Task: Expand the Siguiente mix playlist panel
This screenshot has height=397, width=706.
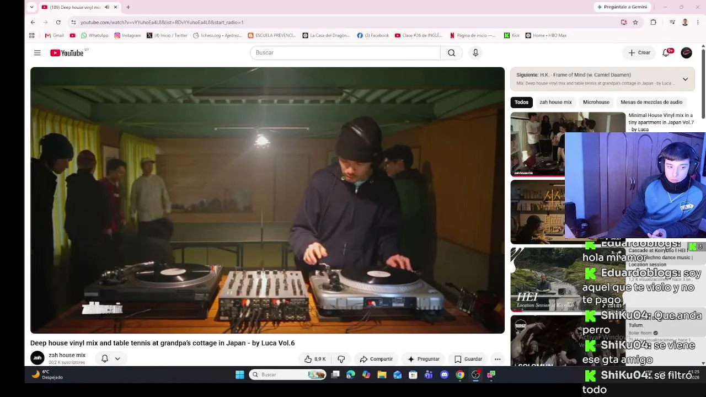Action: [x=685, y=79]
